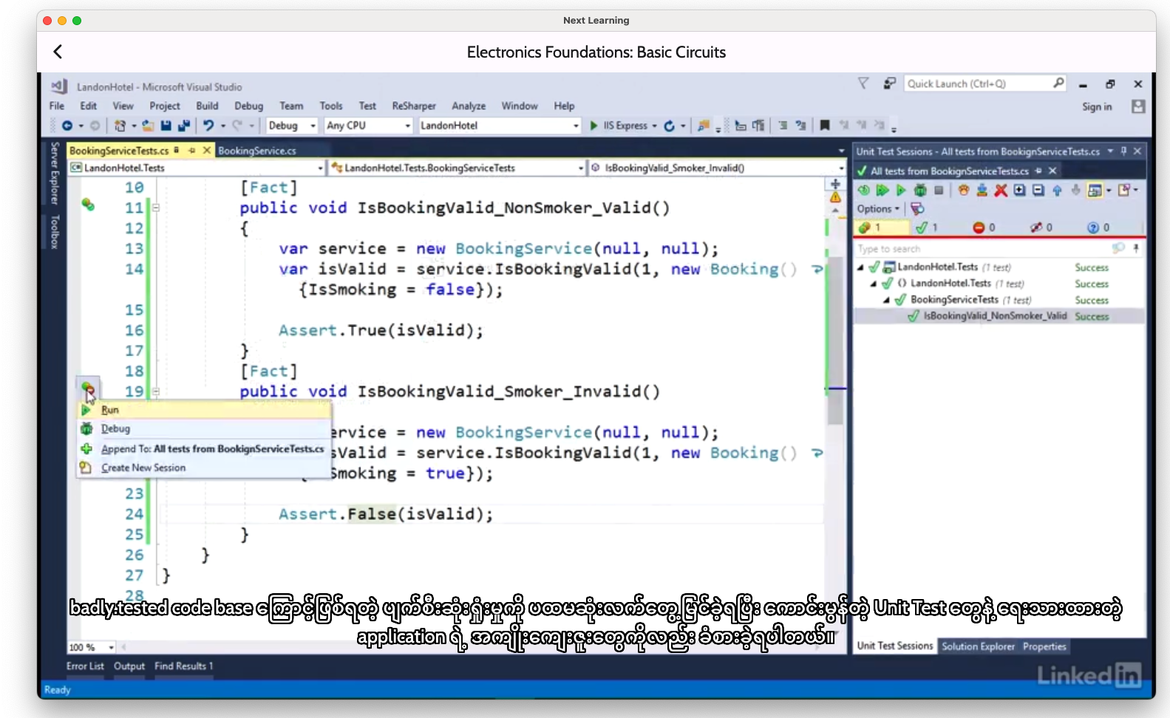1170x718 pixels.
Task: Click the Undo arrow in main toolbar
Action: click(208, 126)
